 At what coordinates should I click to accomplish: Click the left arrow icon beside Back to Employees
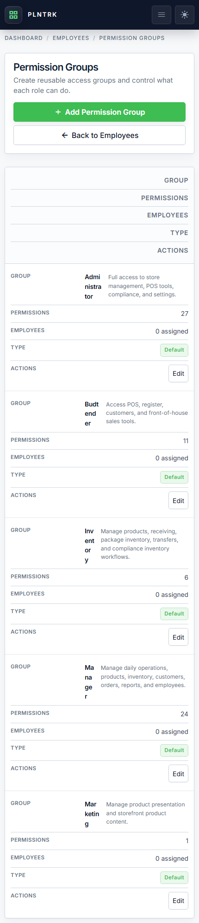65,135
